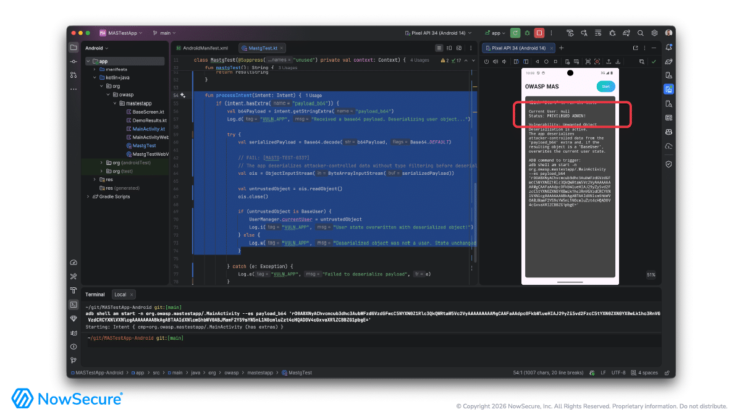The width and height of the screenshot is (742, 417).
Task: Take an emulator screenshot
Action: (x=588, y=61)
